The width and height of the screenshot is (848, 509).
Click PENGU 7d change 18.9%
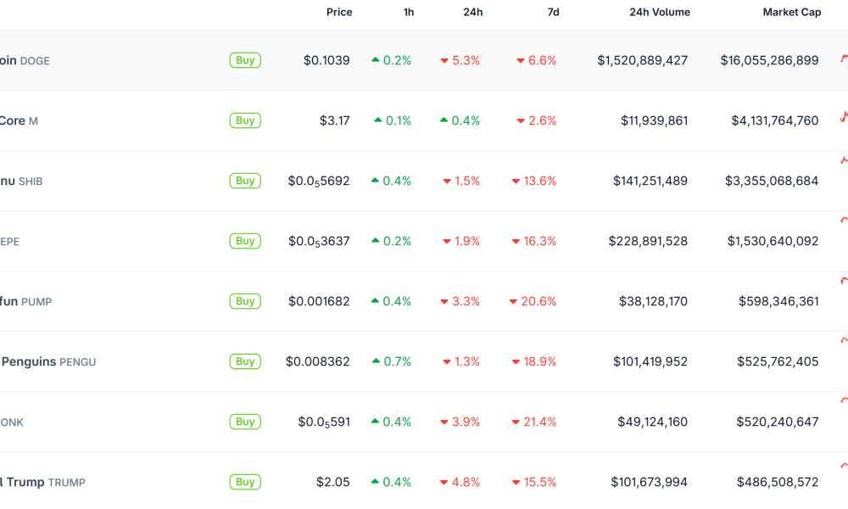[534, 361]
